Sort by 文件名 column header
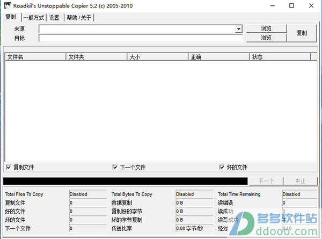This screenshot has height=239, width=322. click(x=35, y=57)
